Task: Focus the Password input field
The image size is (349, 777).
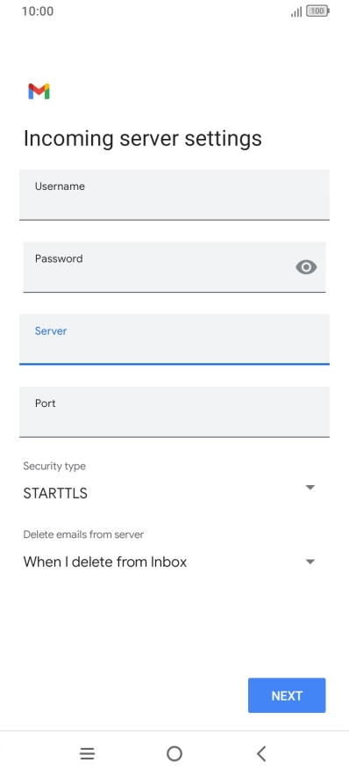Action: point(174,267)
